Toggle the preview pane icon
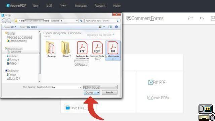The height and width of the screenshot is (121, 215). pos(110,27)
